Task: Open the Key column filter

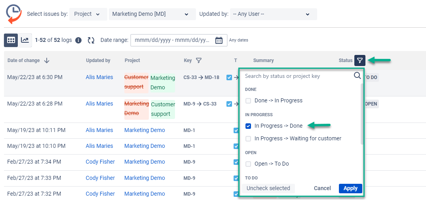Action: point(199,60)
